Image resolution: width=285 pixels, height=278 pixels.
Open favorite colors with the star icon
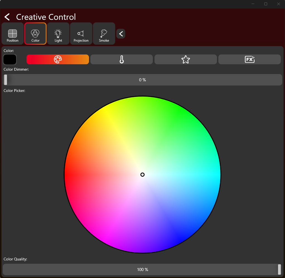tap(185, 60)
